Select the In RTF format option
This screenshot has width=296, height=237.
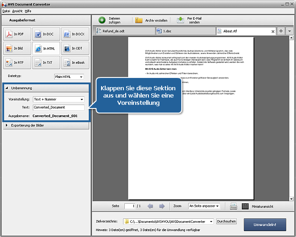coord(17,62)
